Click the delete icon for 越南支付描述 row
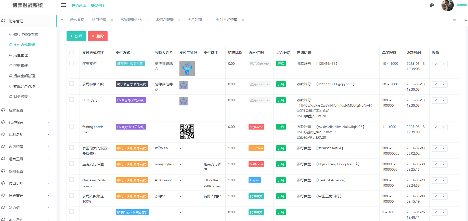This screenshot has height=221, width=468. pos(444,164)
